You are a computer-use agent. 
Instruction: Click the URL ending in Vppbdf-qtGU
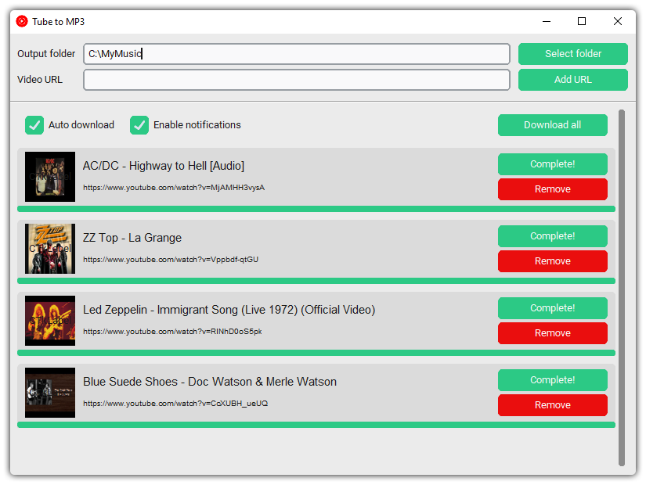click(x=171, y=260)
